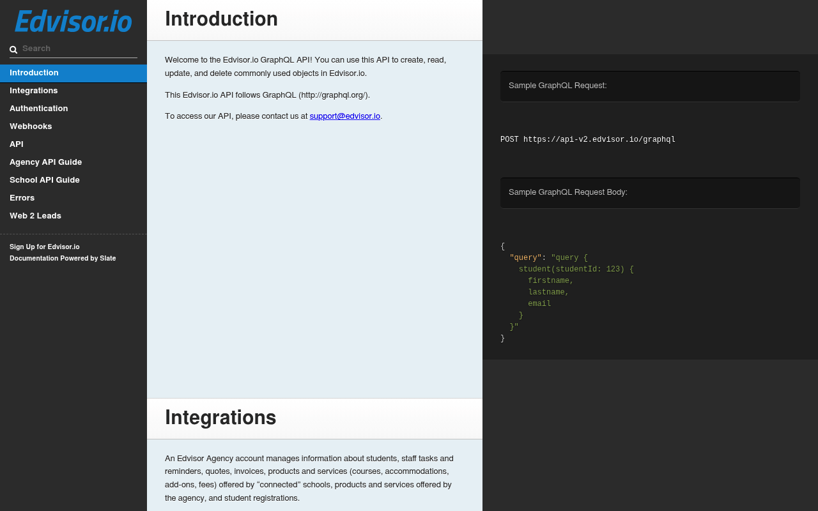Click the Edvisor.io logo
The image size is (818, 511).
click(73, 21)
